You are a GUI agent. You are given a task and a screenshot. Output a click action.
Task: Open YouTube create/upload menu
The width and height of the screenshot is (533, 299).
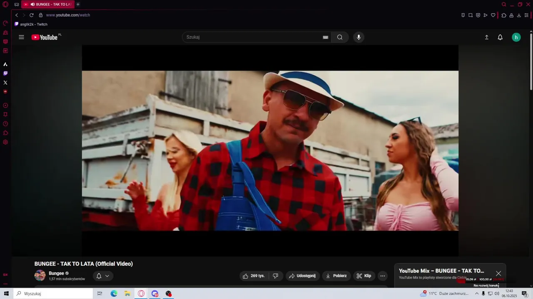(486, 37)
